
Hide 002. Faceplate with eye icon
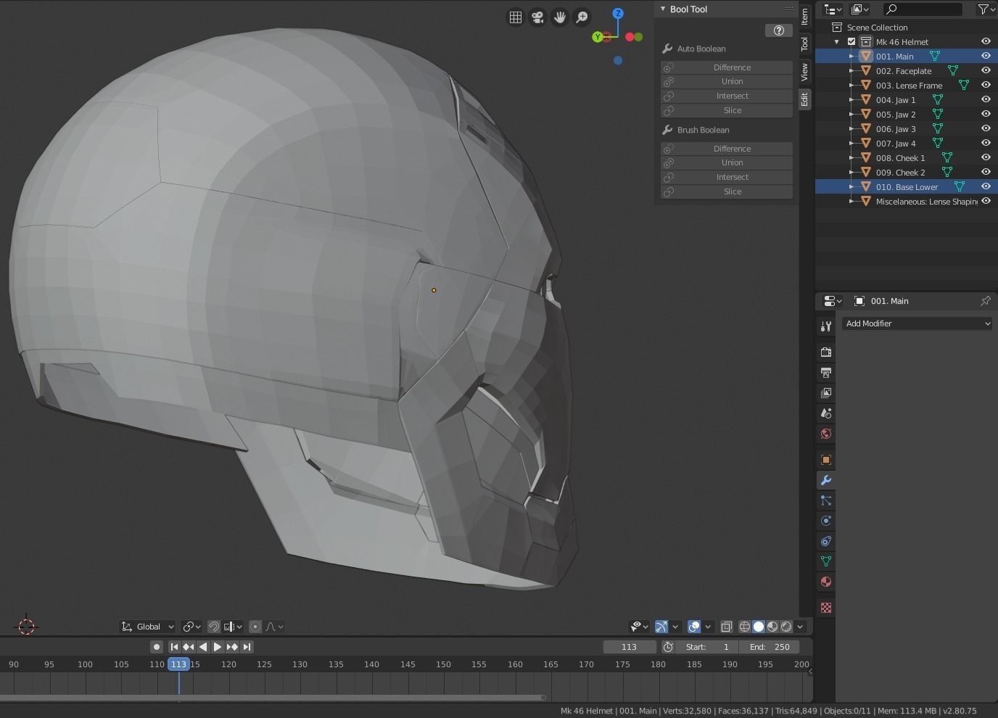986,70
